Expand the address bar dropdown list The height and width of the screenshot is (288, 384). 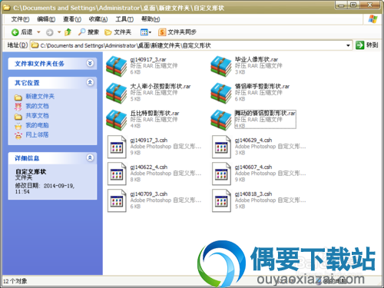(x=348, y=45)
